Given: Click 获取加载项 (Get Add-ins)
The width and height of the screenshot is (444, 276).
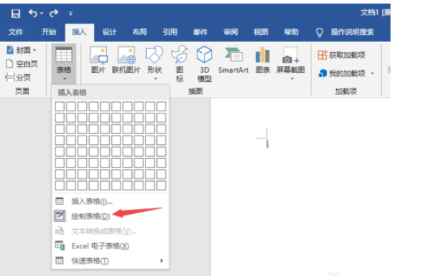Looking at the screenshot, I should pos(341,55).
